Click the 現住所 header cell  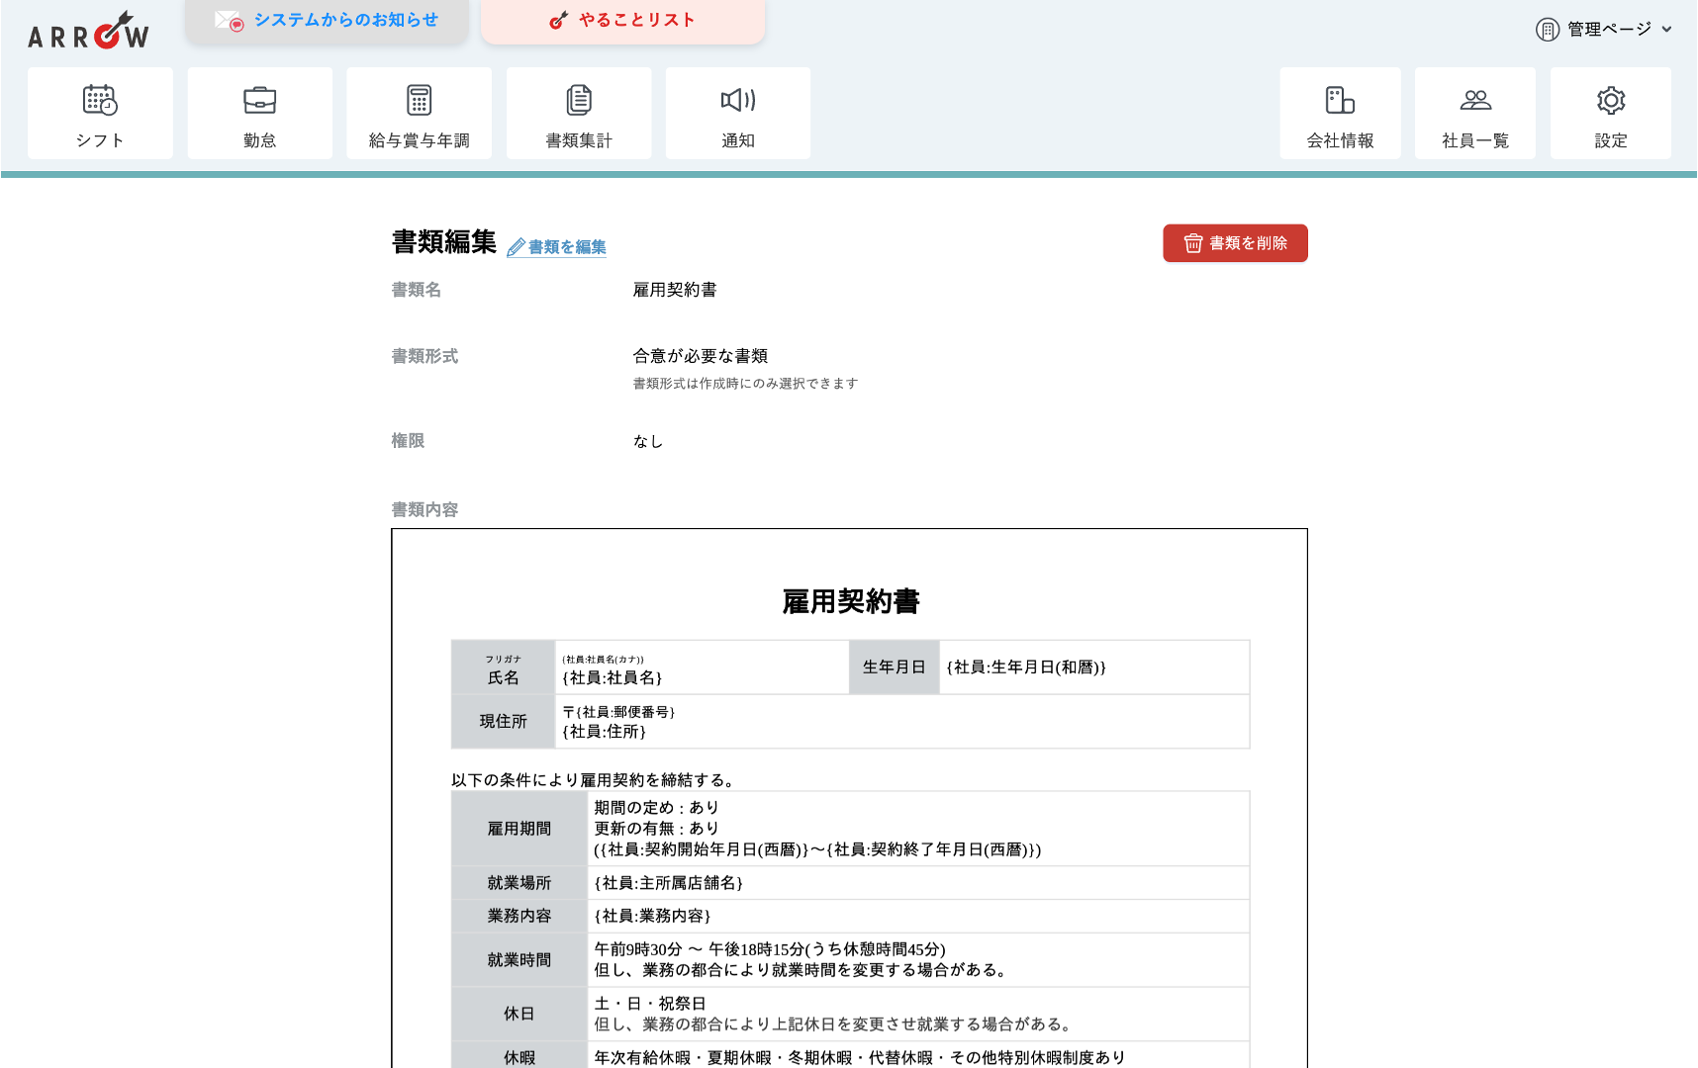(504, 722)
